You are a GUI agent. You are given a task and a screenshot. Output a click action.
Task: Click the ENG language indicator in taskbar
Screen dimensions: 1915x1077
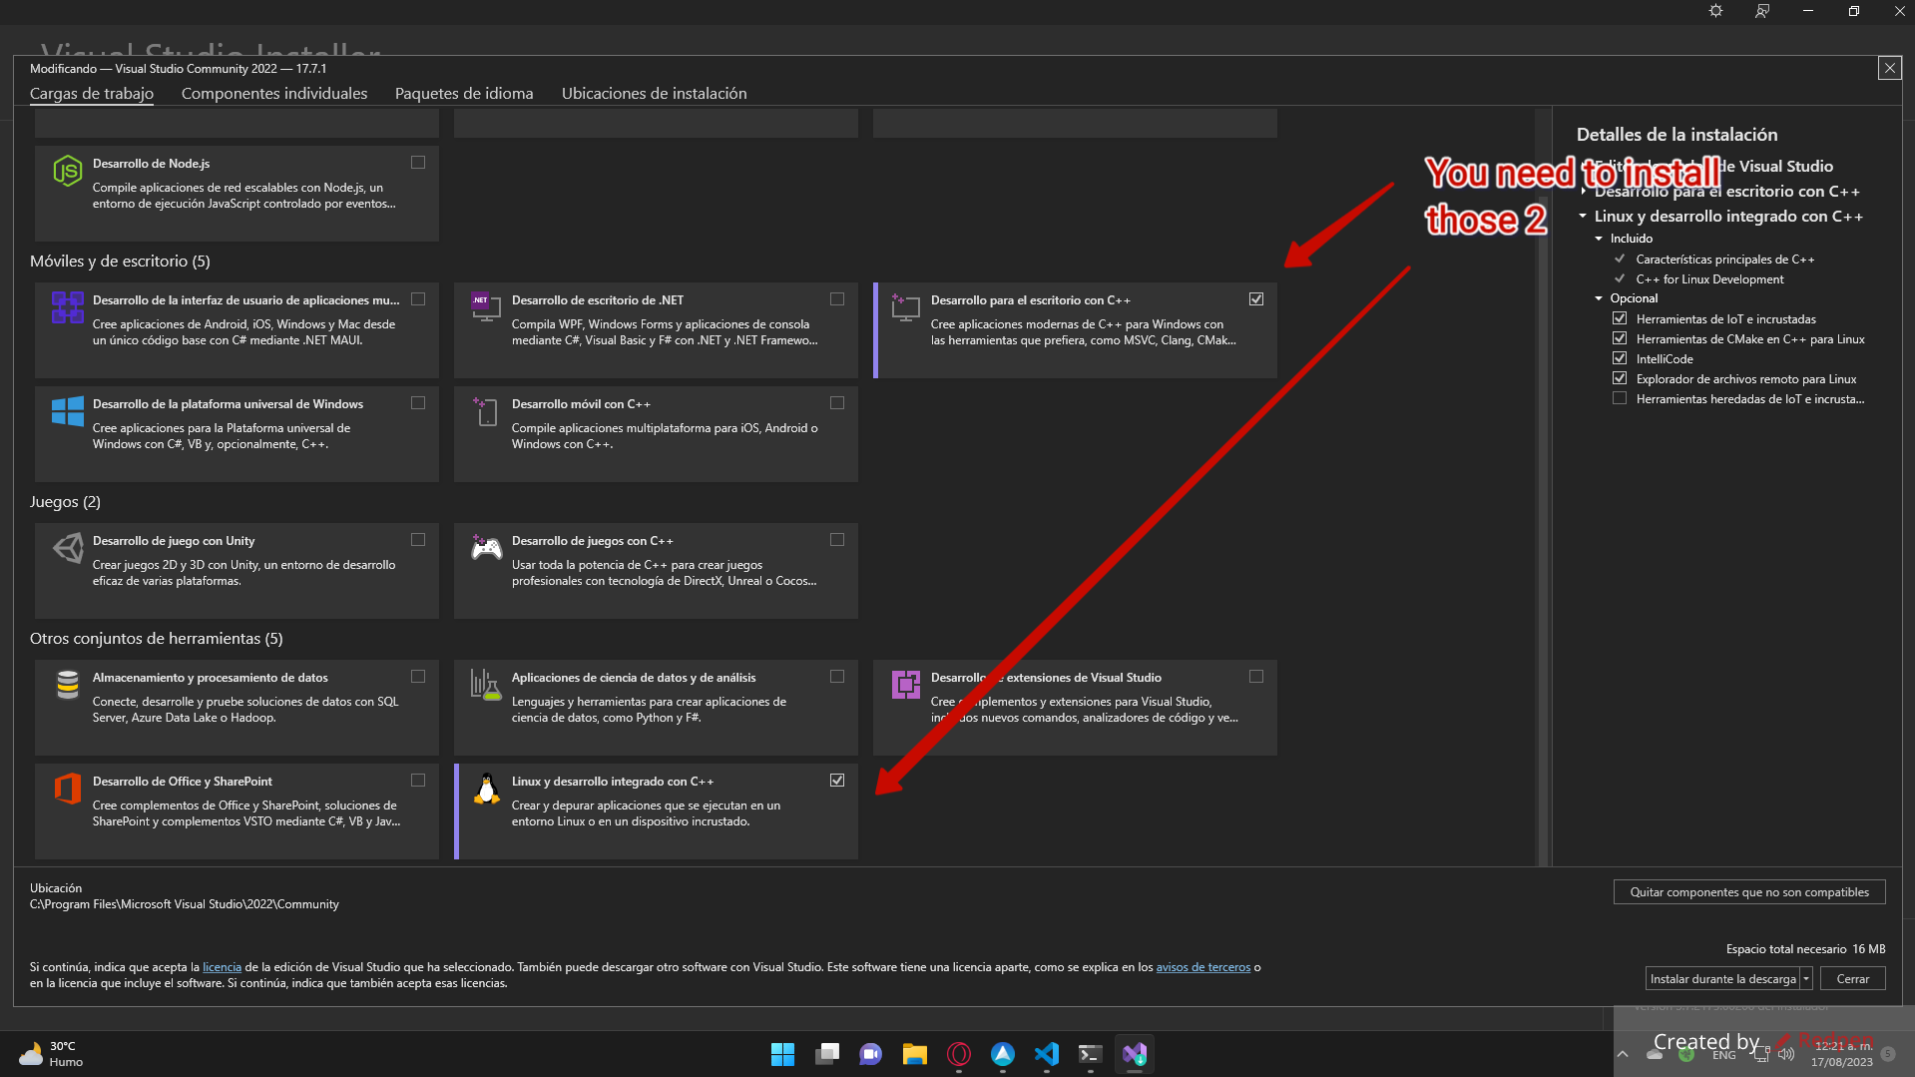tap(1722, 1054)
